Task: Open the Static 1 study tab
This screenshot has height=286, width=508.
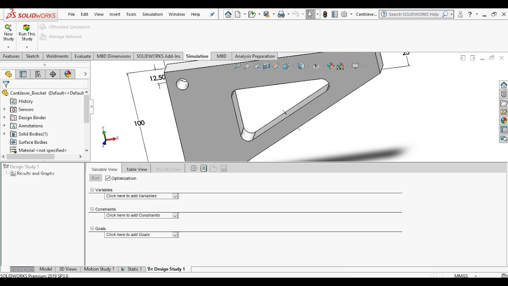Action: click(x=131, y=269)
